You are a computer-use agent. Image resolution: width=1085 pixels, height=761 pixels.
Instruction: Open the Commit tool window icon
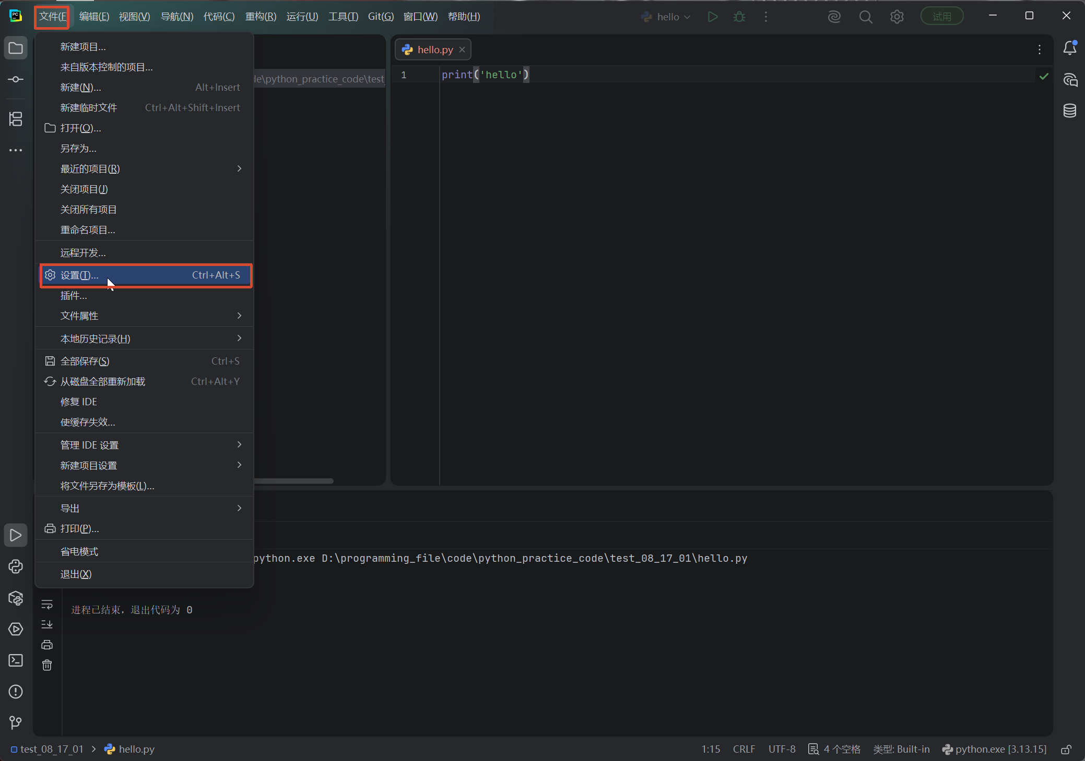click(16, 79)
